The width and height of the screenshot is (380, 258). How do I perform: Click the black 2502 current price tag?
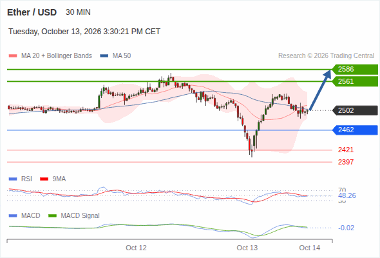click(355, 110)
